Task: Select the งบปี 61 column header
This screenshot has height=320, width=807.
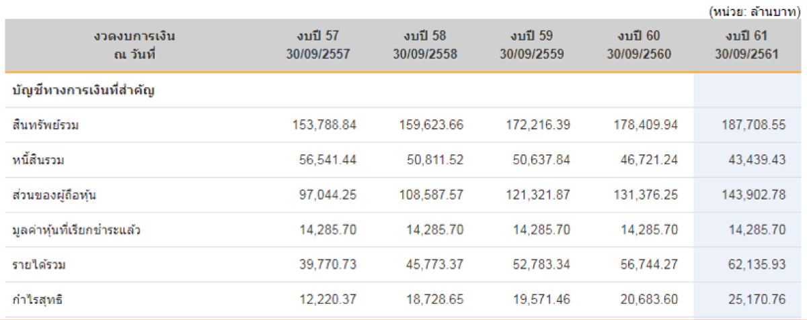Action: (x=747, y=45)
